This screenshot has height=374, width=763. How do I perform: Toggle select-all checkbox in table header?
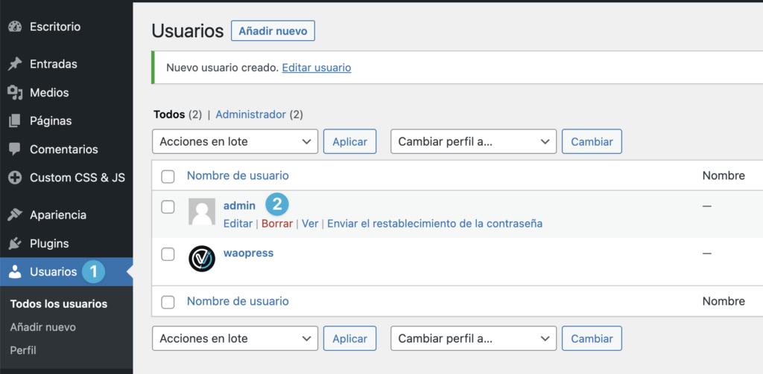[168, 177]
